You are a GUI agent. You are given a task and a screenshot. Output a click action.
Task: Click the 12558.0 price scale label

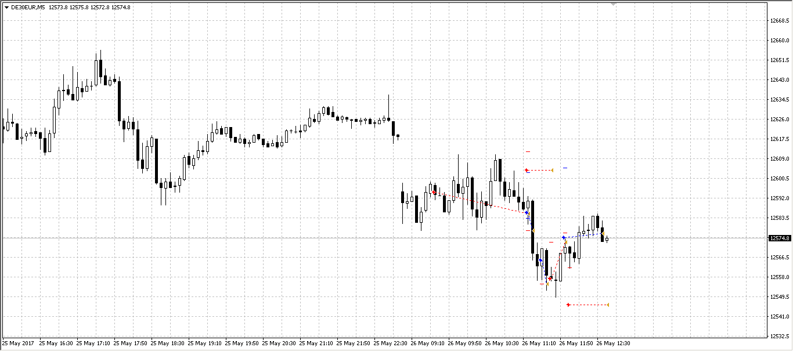pos(780,277)
